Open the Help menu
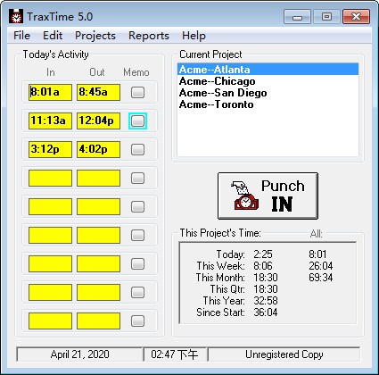The width and height of the screenshot is (379, 375). (194, 36)
